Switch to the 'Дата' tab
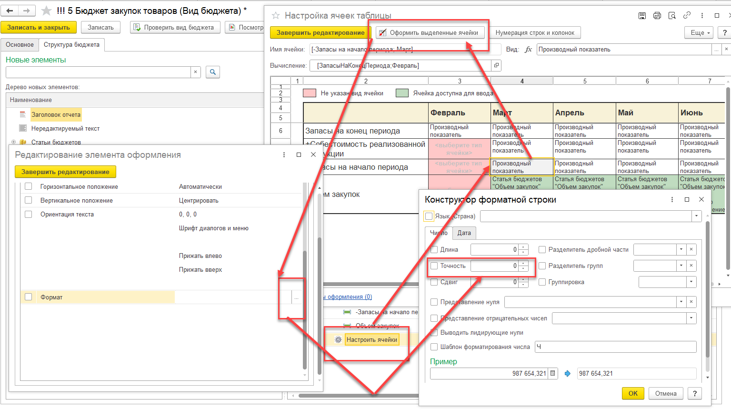 click(464, 233)
